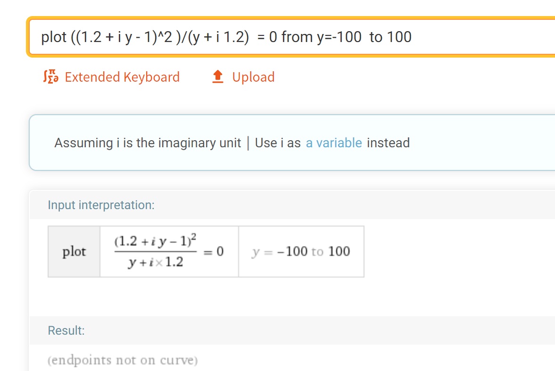The height and width of the screenshot is (371, 555).
Task: Click 'from y=-100' text inside query box
Action: (322, 37)
